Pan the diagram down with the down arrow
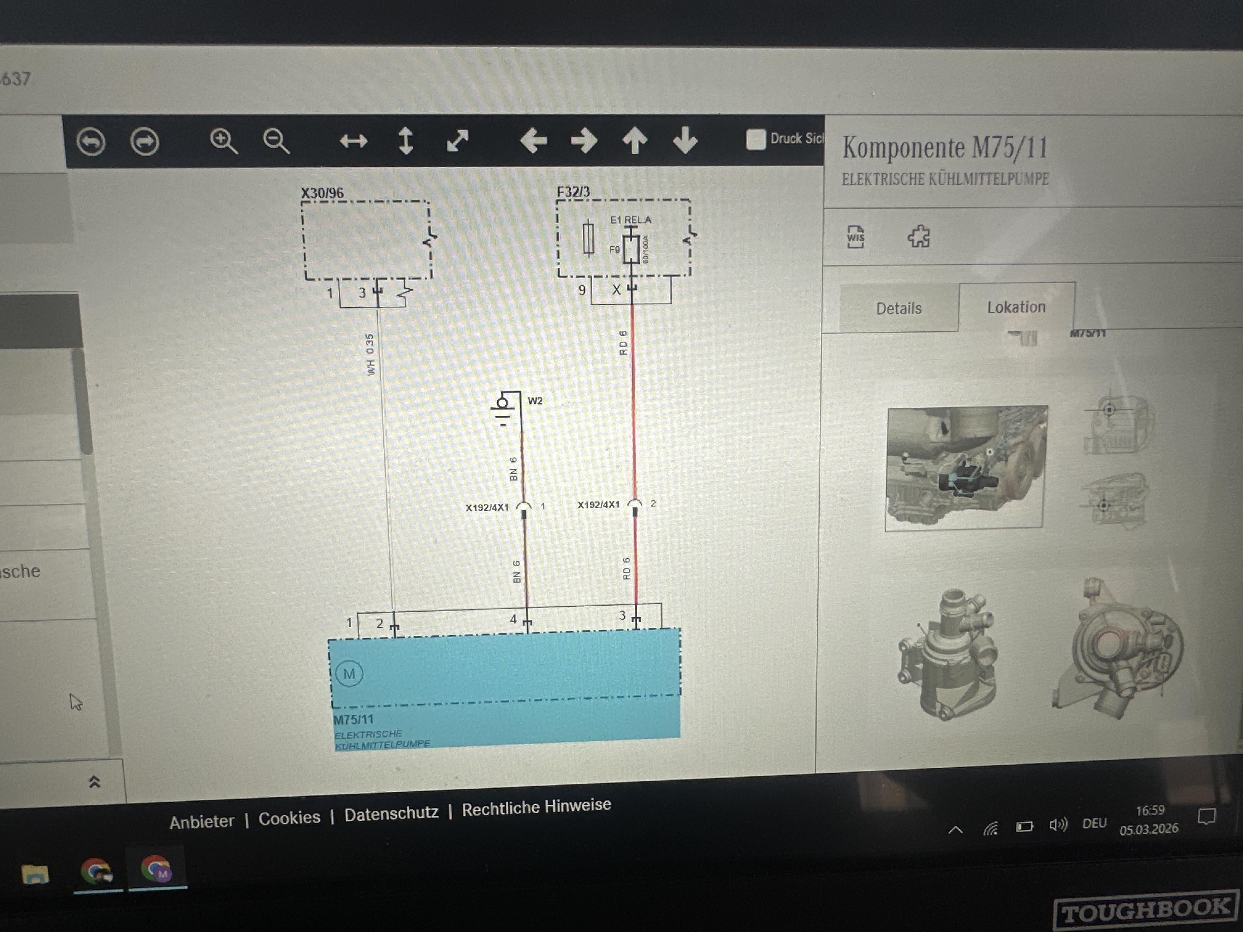Viewport: 1243px width, 932px height. click(685, 140)
